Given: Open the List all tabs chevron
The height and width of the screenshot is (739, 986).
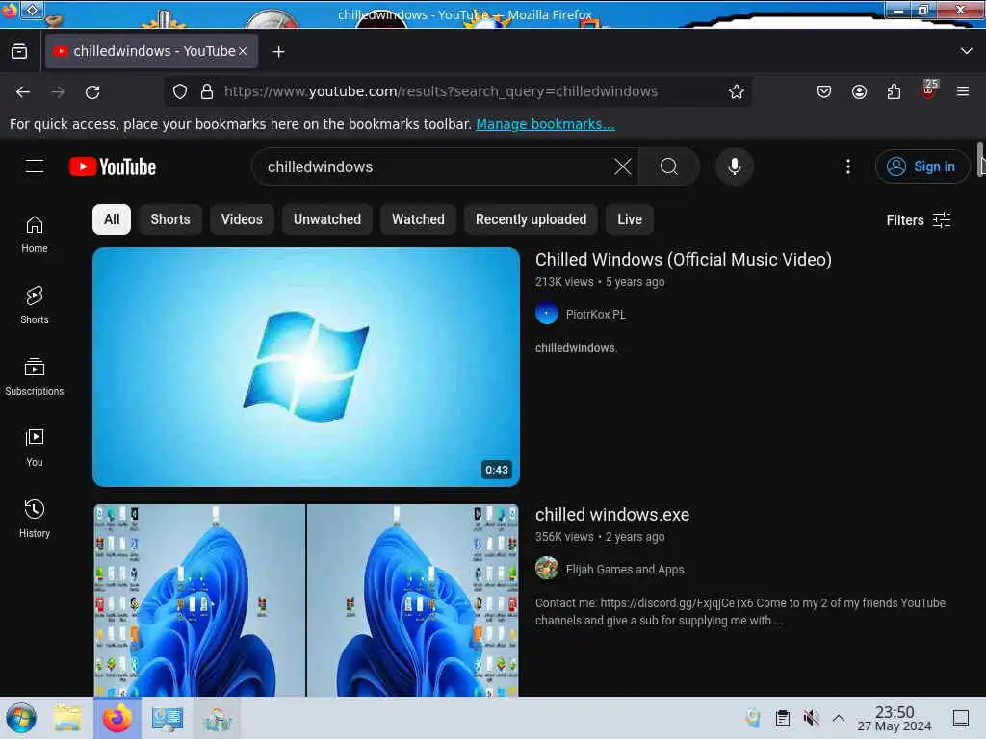Looking at the screenshot, I should pos(967,51).
